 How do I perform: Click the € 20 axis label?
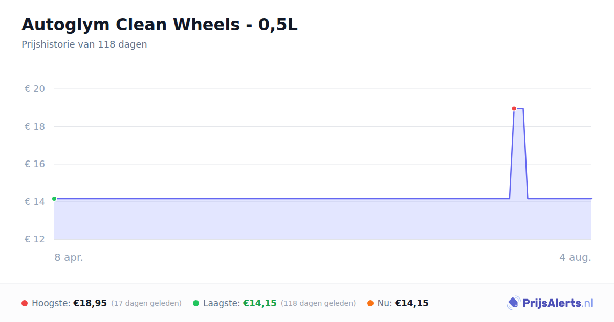click(x=35, y=89)
